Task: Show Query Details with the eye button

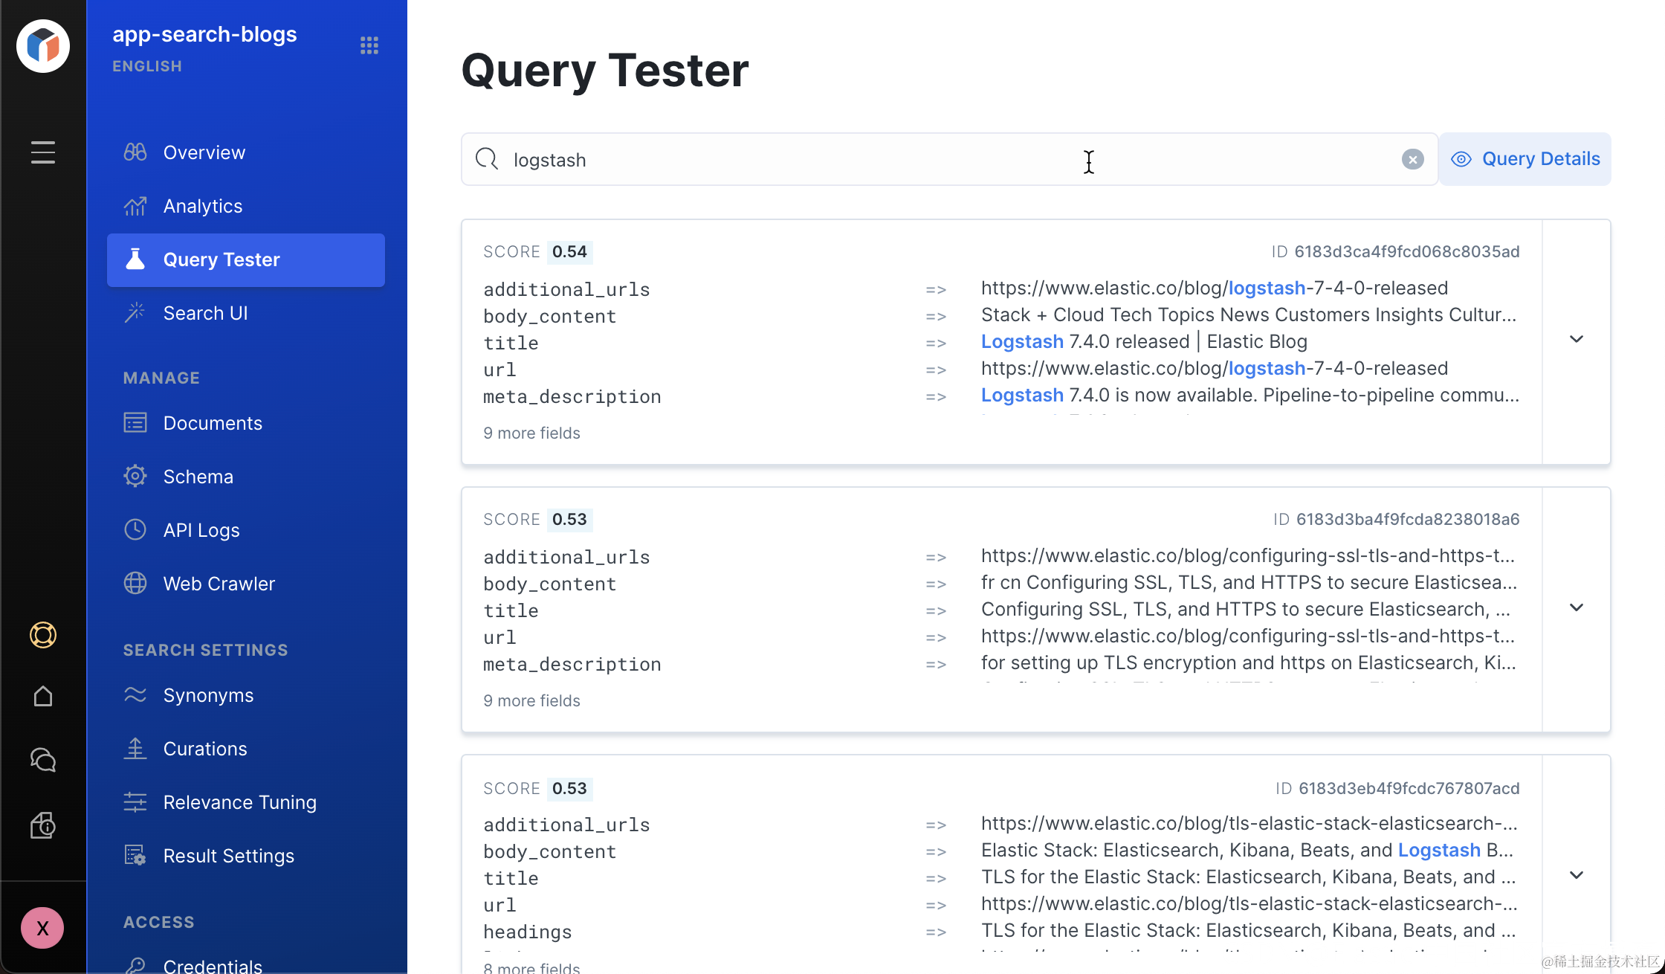Action: pos(1525,159)
